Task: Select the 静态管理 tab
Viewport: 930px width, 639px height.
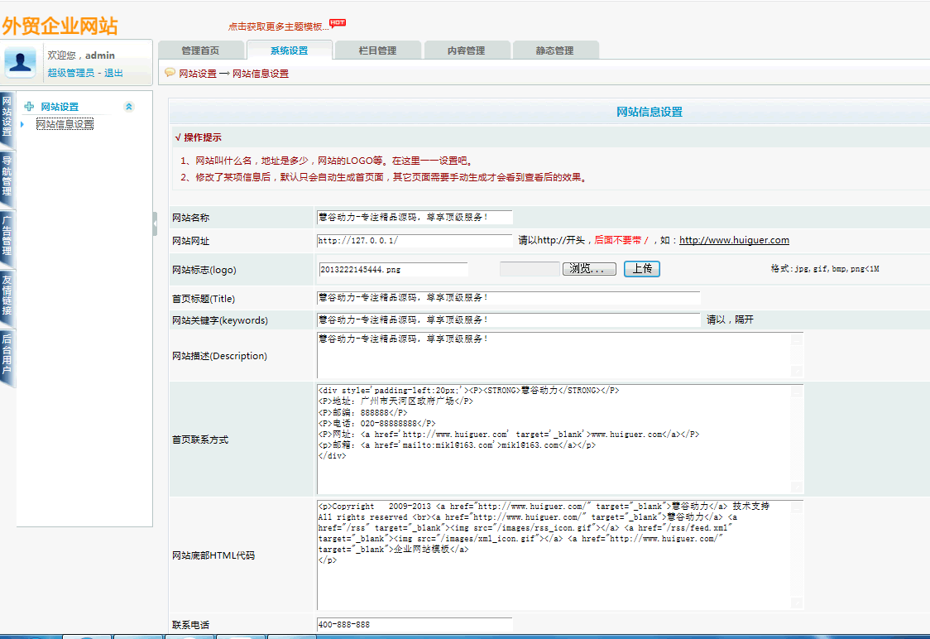Action: point(554,50)
